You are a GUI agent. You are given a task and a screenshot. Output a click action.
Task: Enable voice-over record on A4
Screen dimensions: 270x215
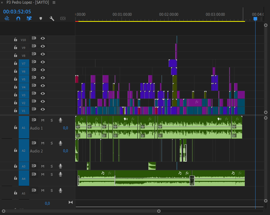pyautogui.click(x=61, y=174)
